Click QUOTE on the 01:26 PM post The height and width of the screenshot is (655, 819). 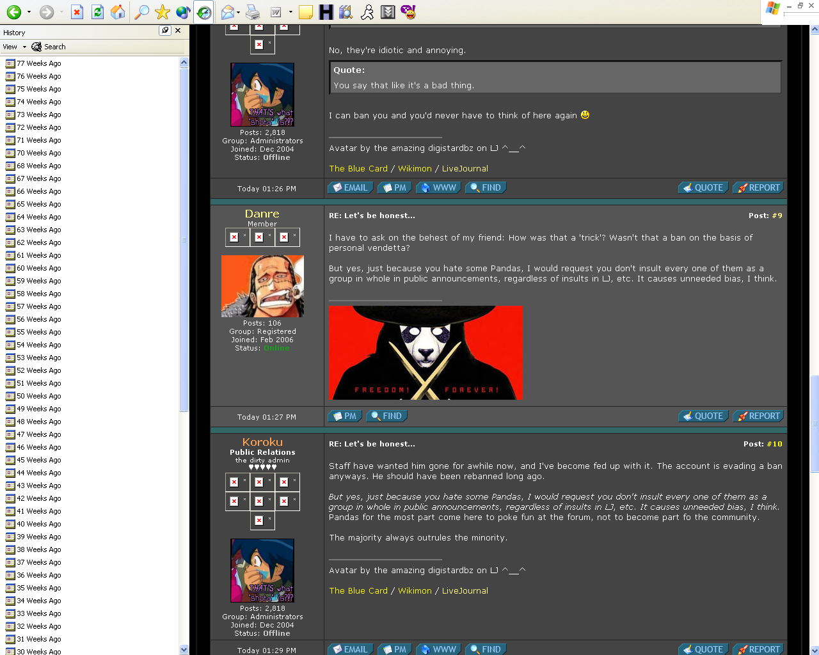point(703,187)
